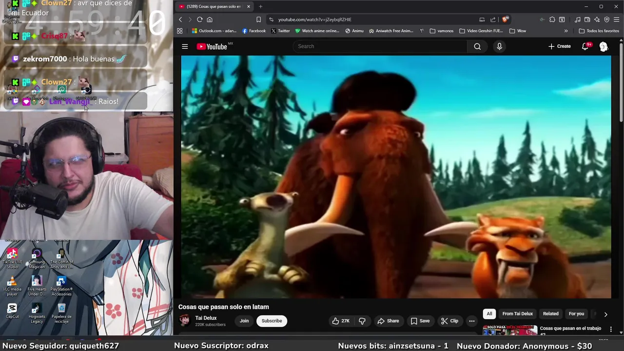
Task: Toggle bookmark for this page in address bar
Action: (258, 19)
